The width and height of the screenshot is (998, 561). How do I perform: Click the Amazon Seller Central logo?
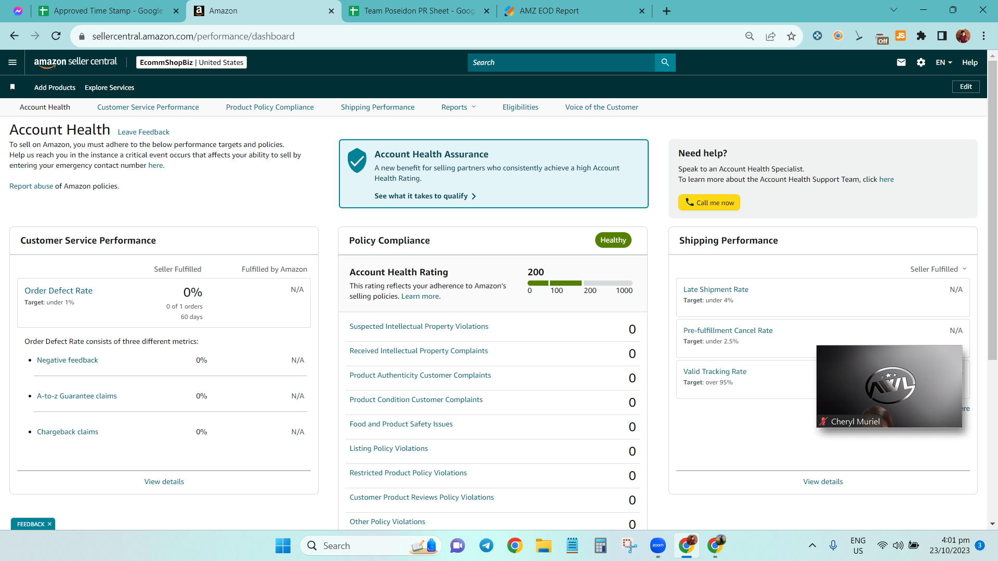(75, 62)
